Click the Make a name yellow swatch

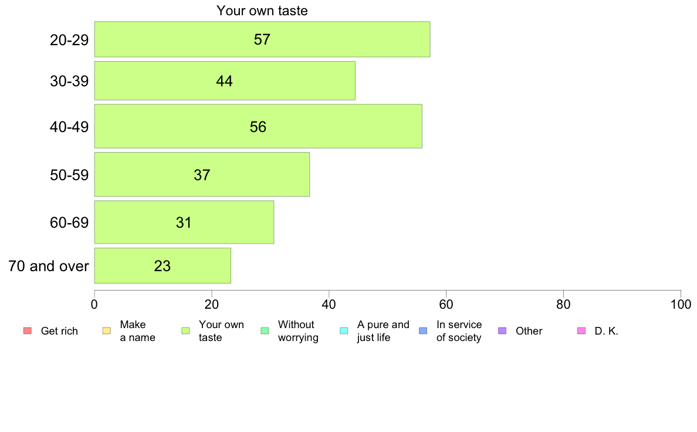tap(107, 330)
